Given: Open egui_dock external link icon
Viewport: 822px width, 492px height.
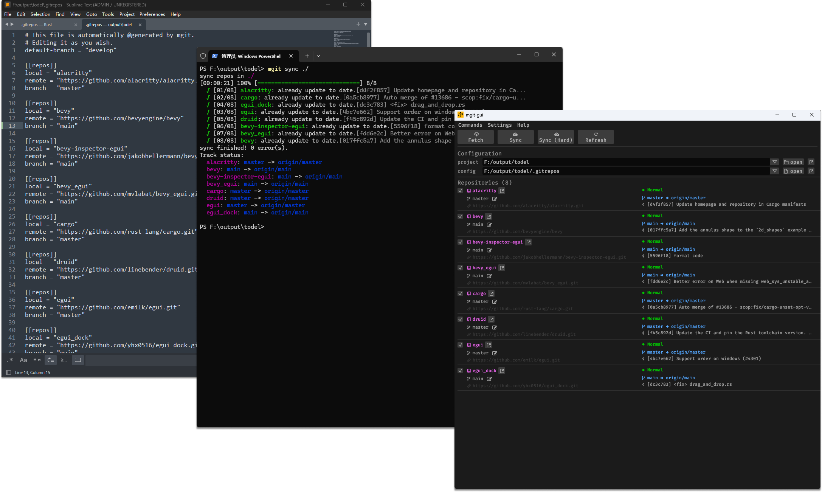Looking at the screenshot, I should [x=502, y=371].
